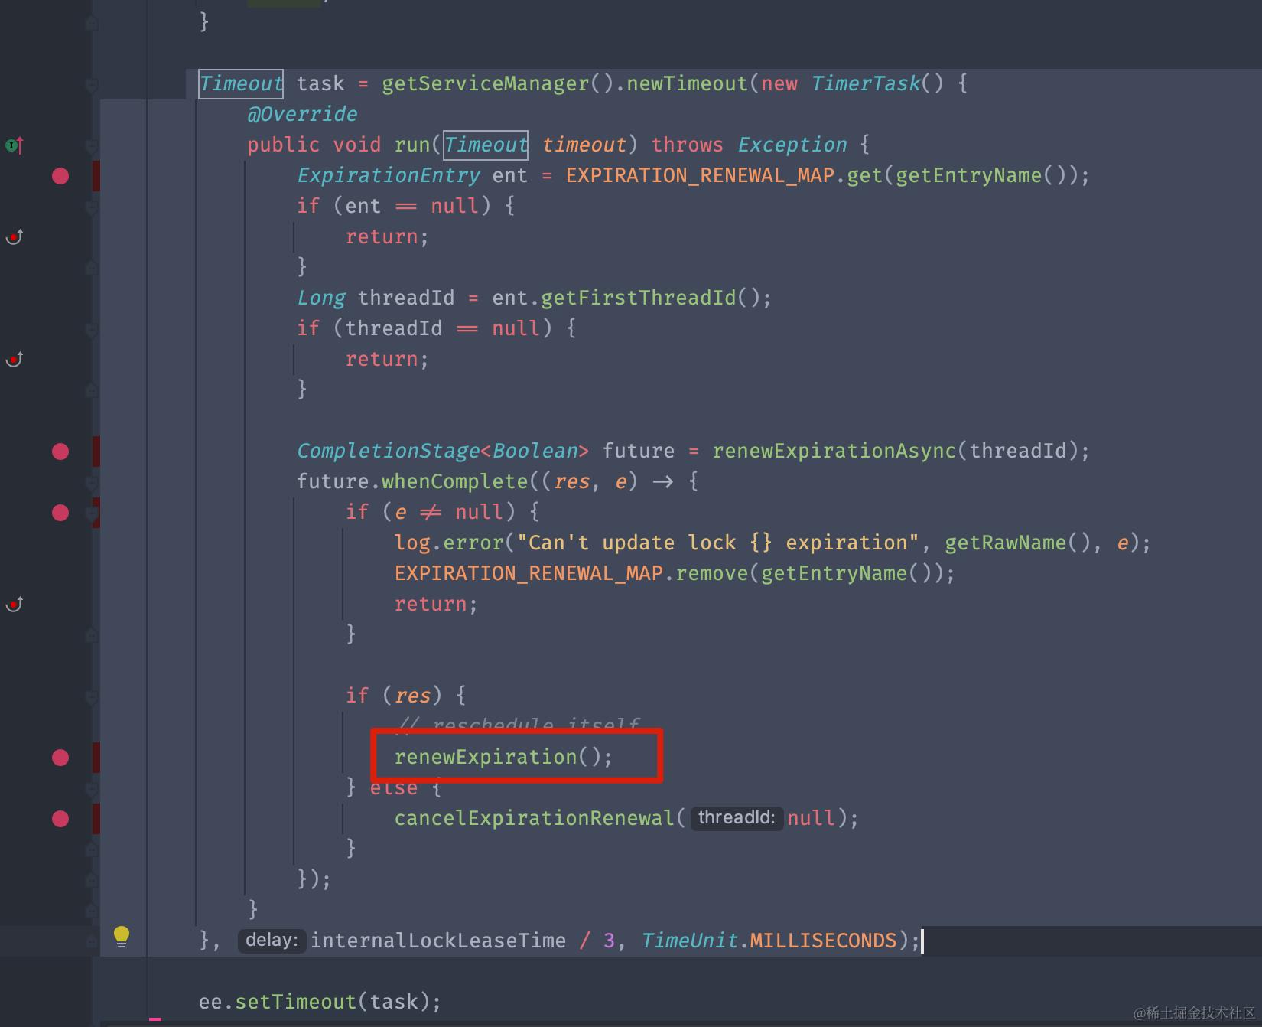
Task: Collapse the fold marker on future.whenComplete line
Action: click(x=92, y=482)
